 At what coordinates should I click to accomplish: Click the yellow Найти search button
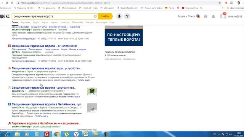[105, 16]
